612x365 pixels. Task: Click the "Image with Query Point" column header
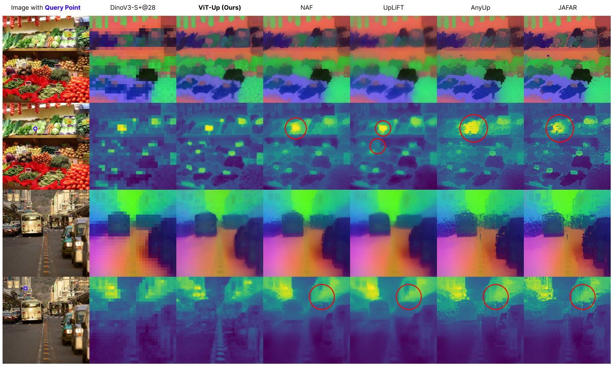(x=46, y=8)
